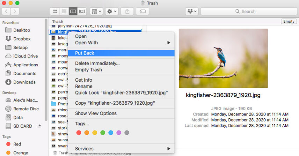
Task: Click the forward navigation arrow
Action: [x=15, y=12]
